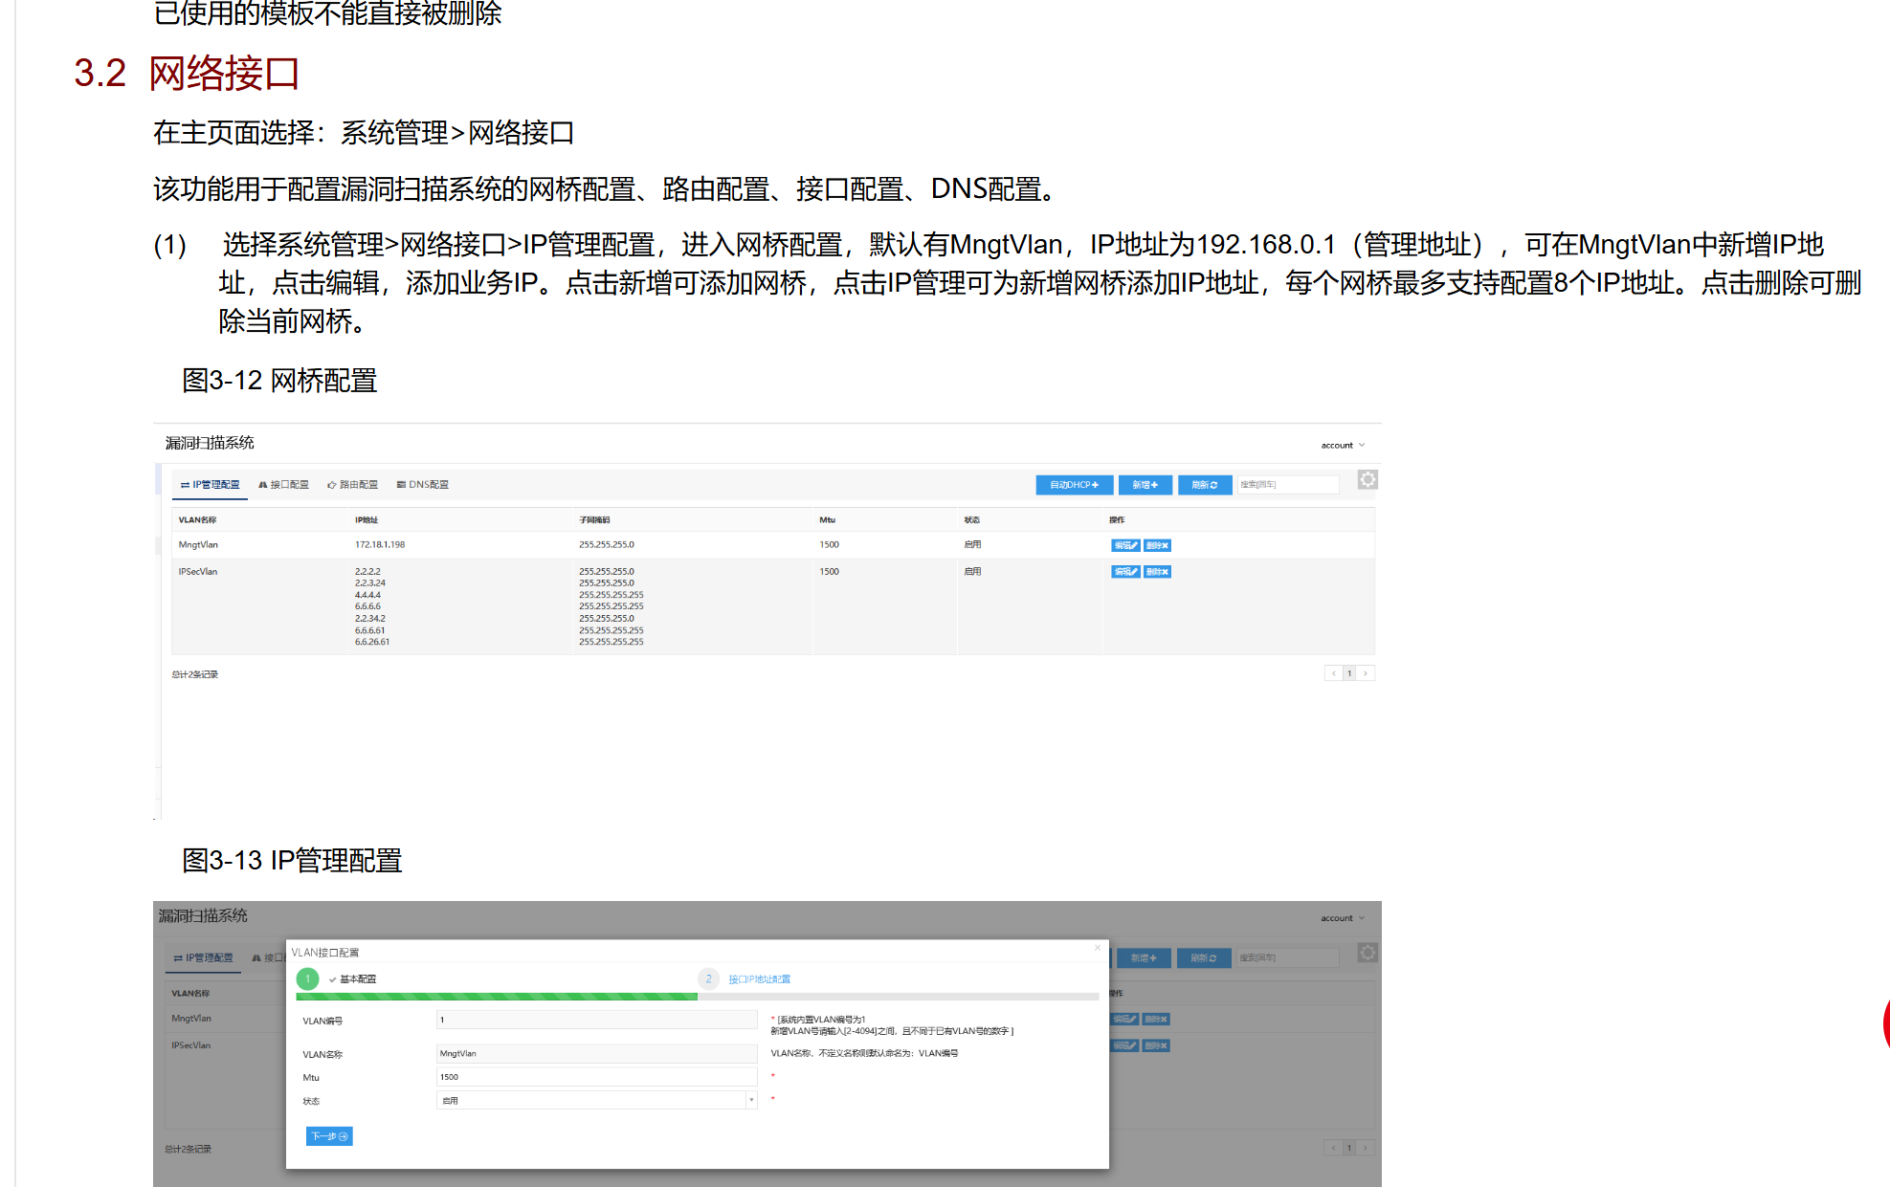The image size is (1890, 1187).
Task: Switch to the 接口配置 tab in 图3-12
Action: (x=283, y=485)
